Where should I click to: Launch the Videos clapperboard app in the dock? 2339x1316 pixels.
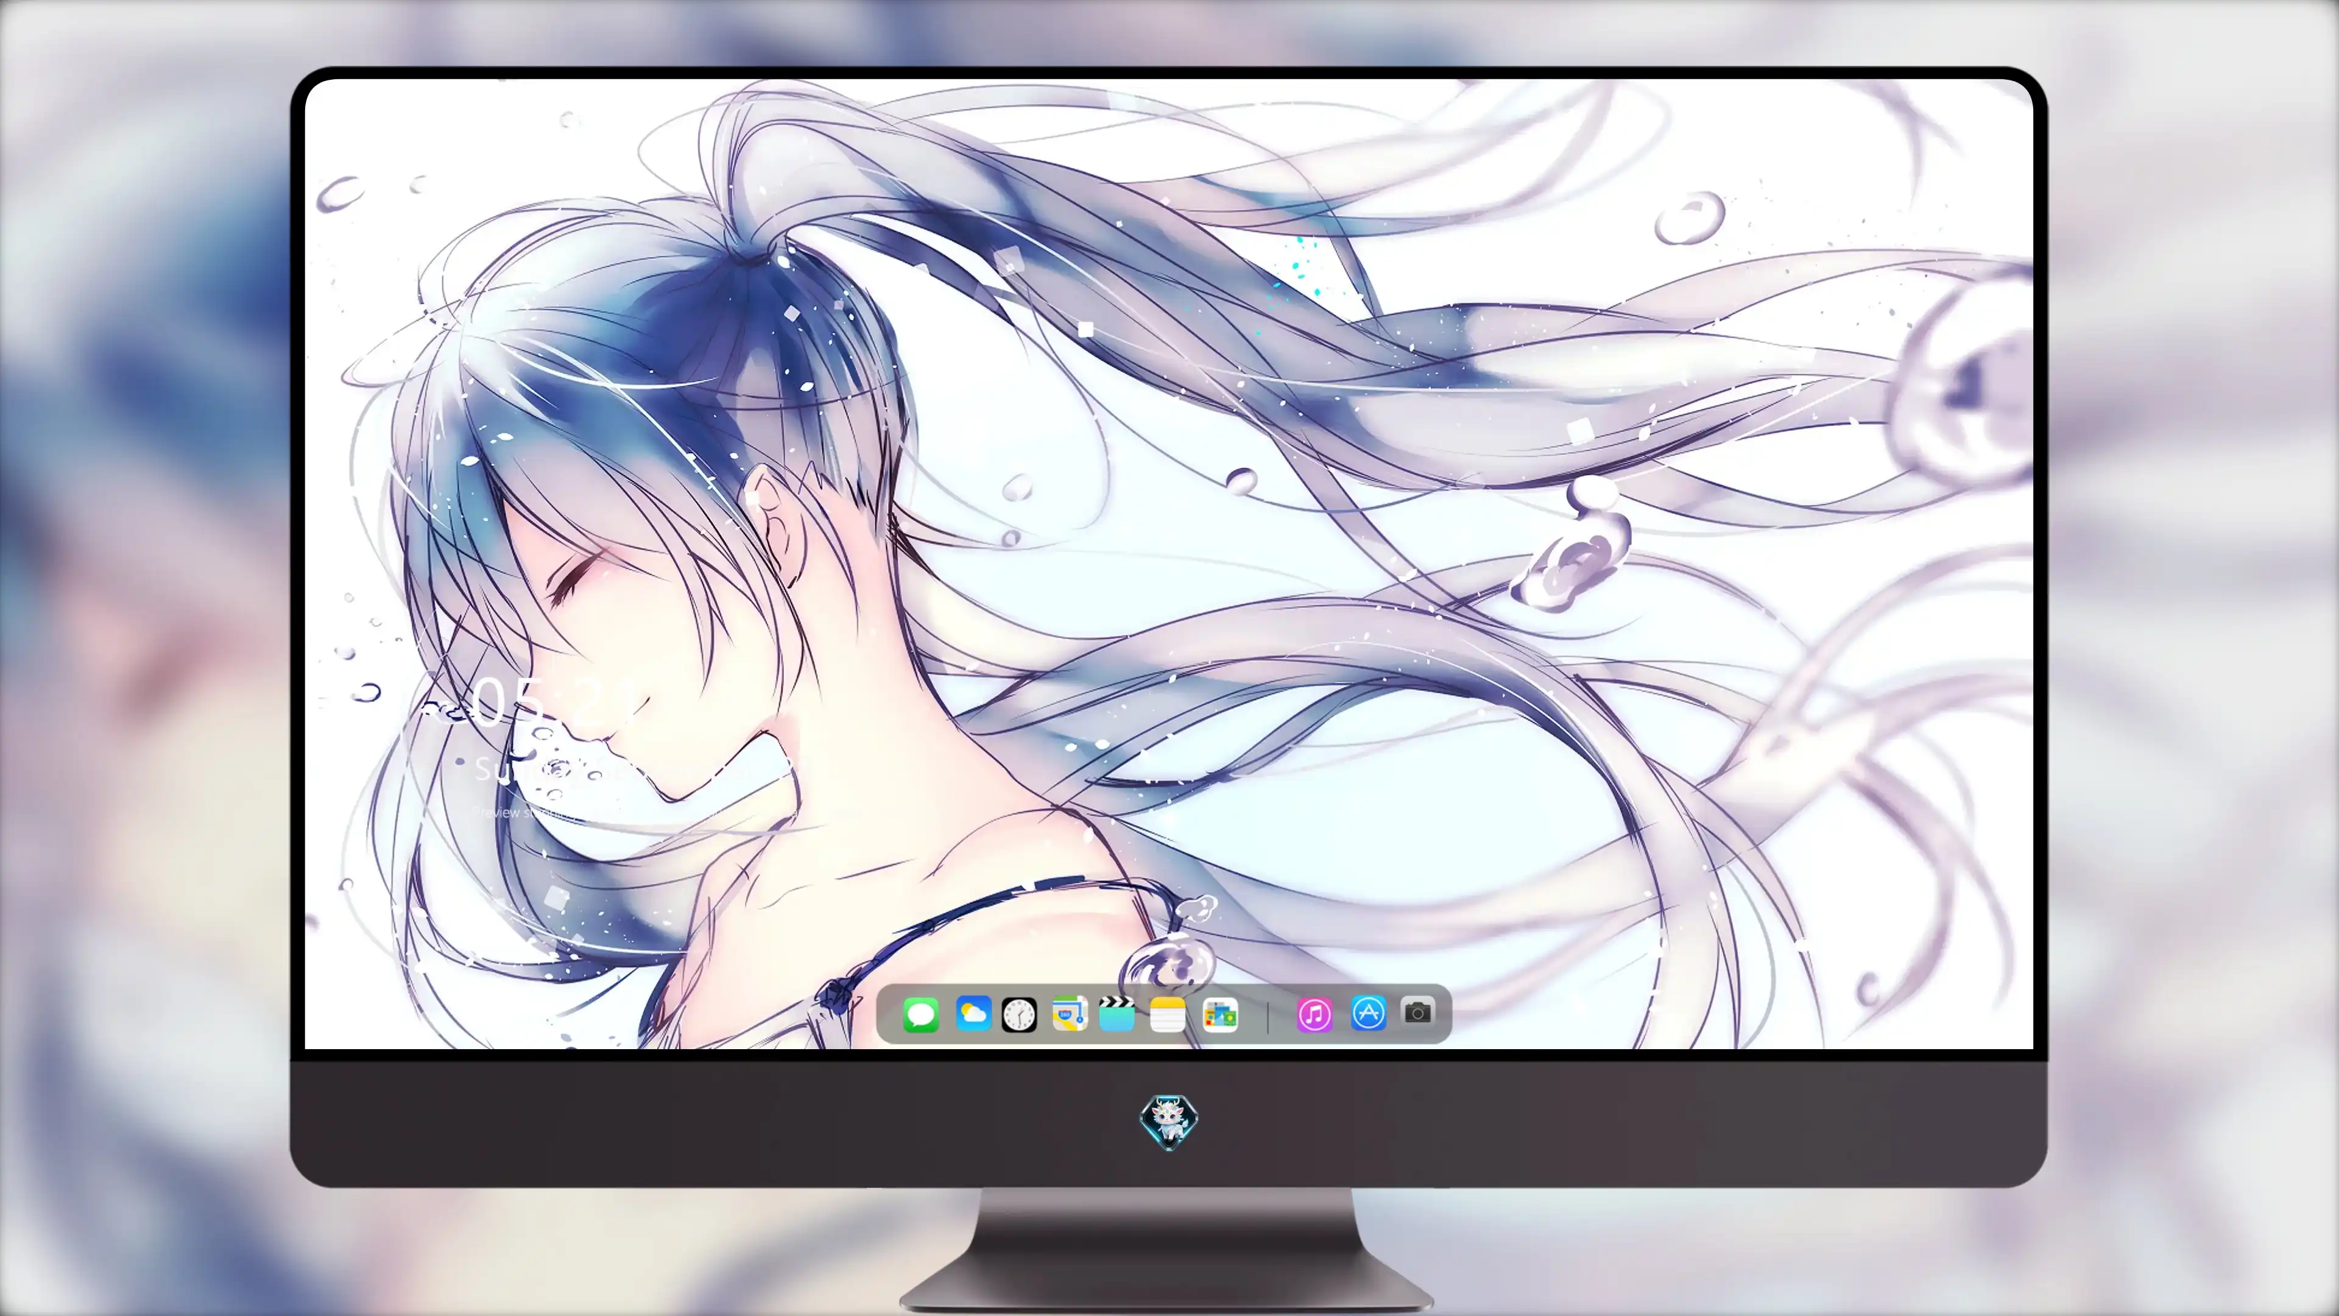click(1117, 1014)
